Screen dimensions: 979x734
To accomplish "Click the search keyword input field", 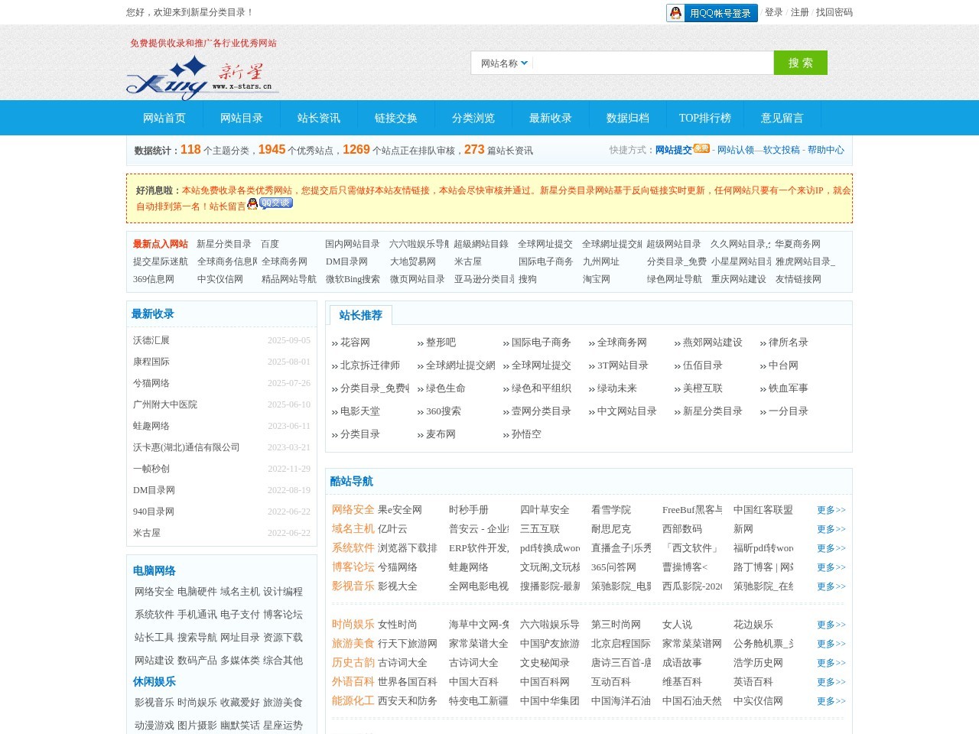I will tap(653, 63).
